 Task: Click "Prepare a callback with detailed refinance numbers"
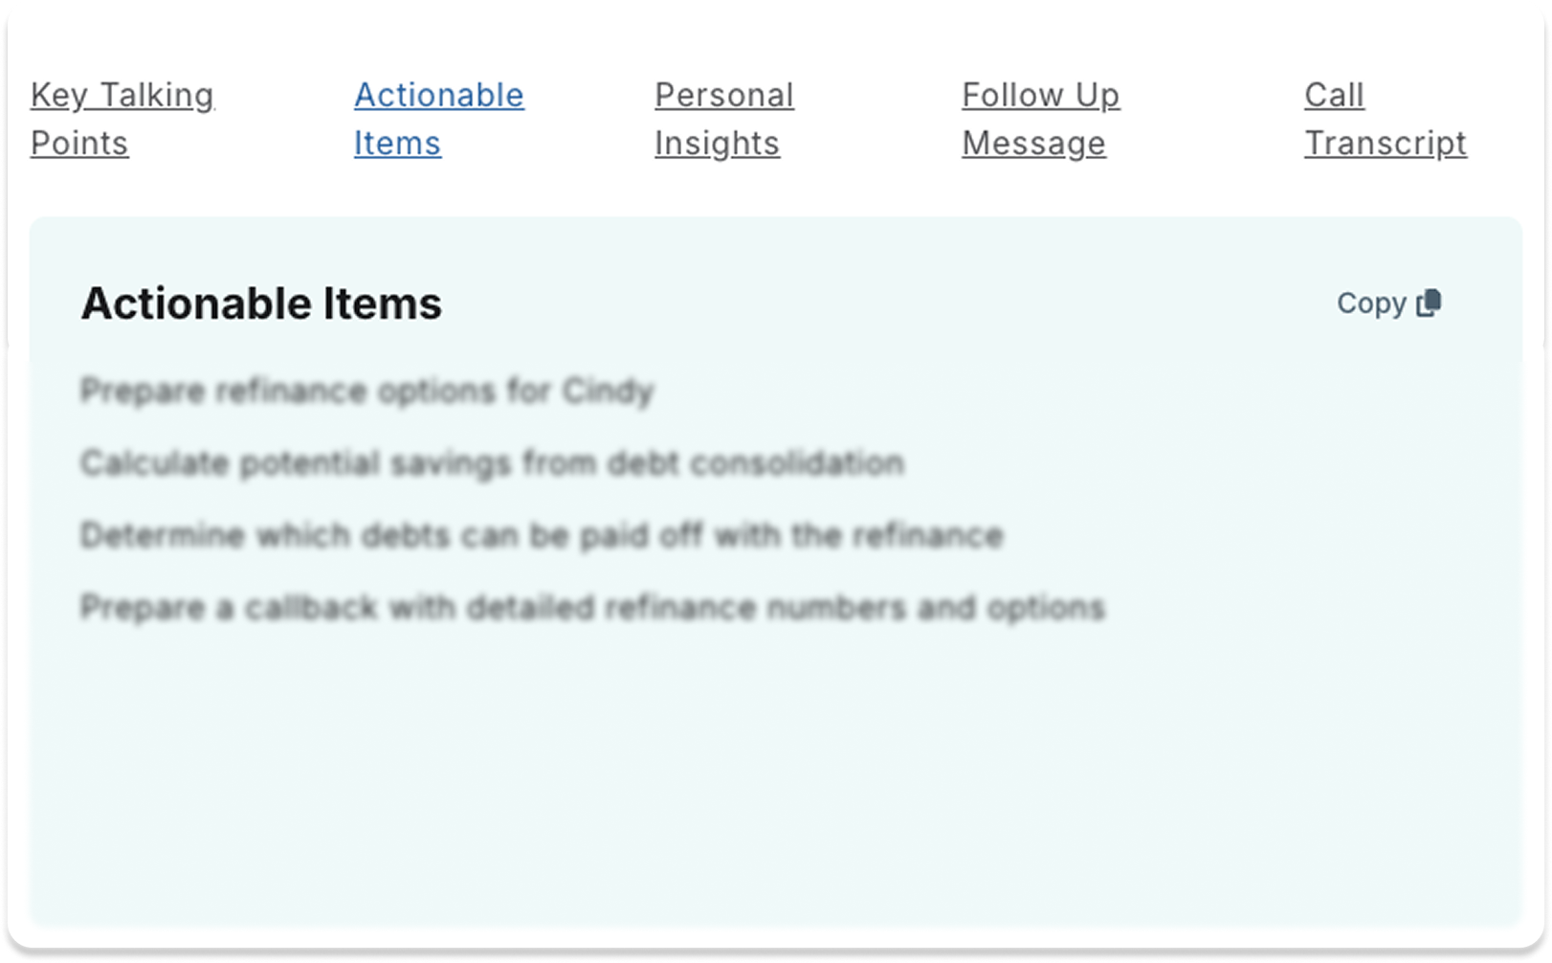[592, 608]
